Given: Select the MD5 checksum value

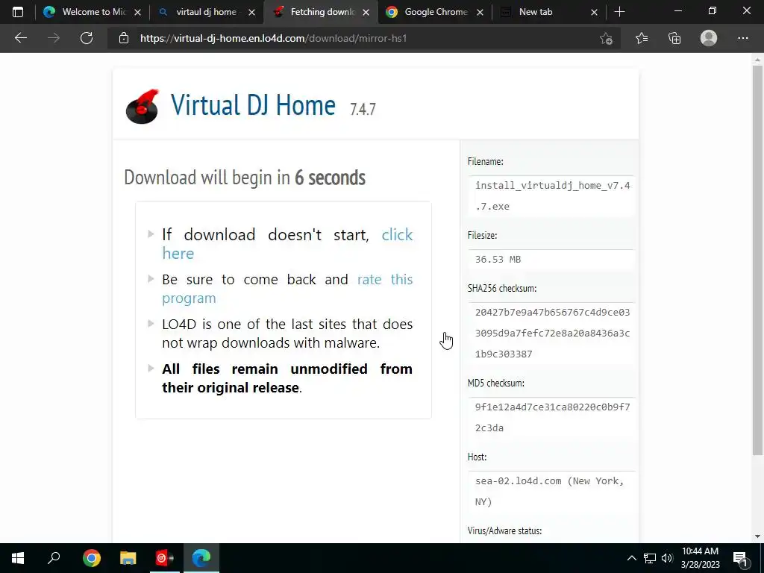Looking at the screenshot, I should [552, 417].
